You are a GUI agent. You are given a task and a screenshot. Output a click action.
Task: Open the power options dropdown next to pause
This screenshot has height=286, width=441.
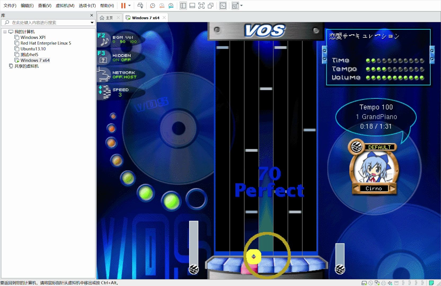[x=130, y=6]
